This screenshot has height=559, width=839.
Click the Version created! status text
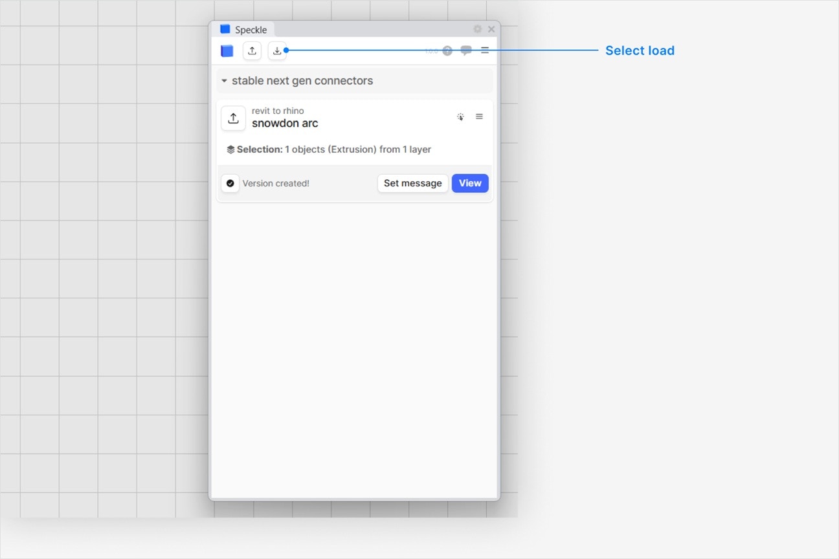coord(276,183)
